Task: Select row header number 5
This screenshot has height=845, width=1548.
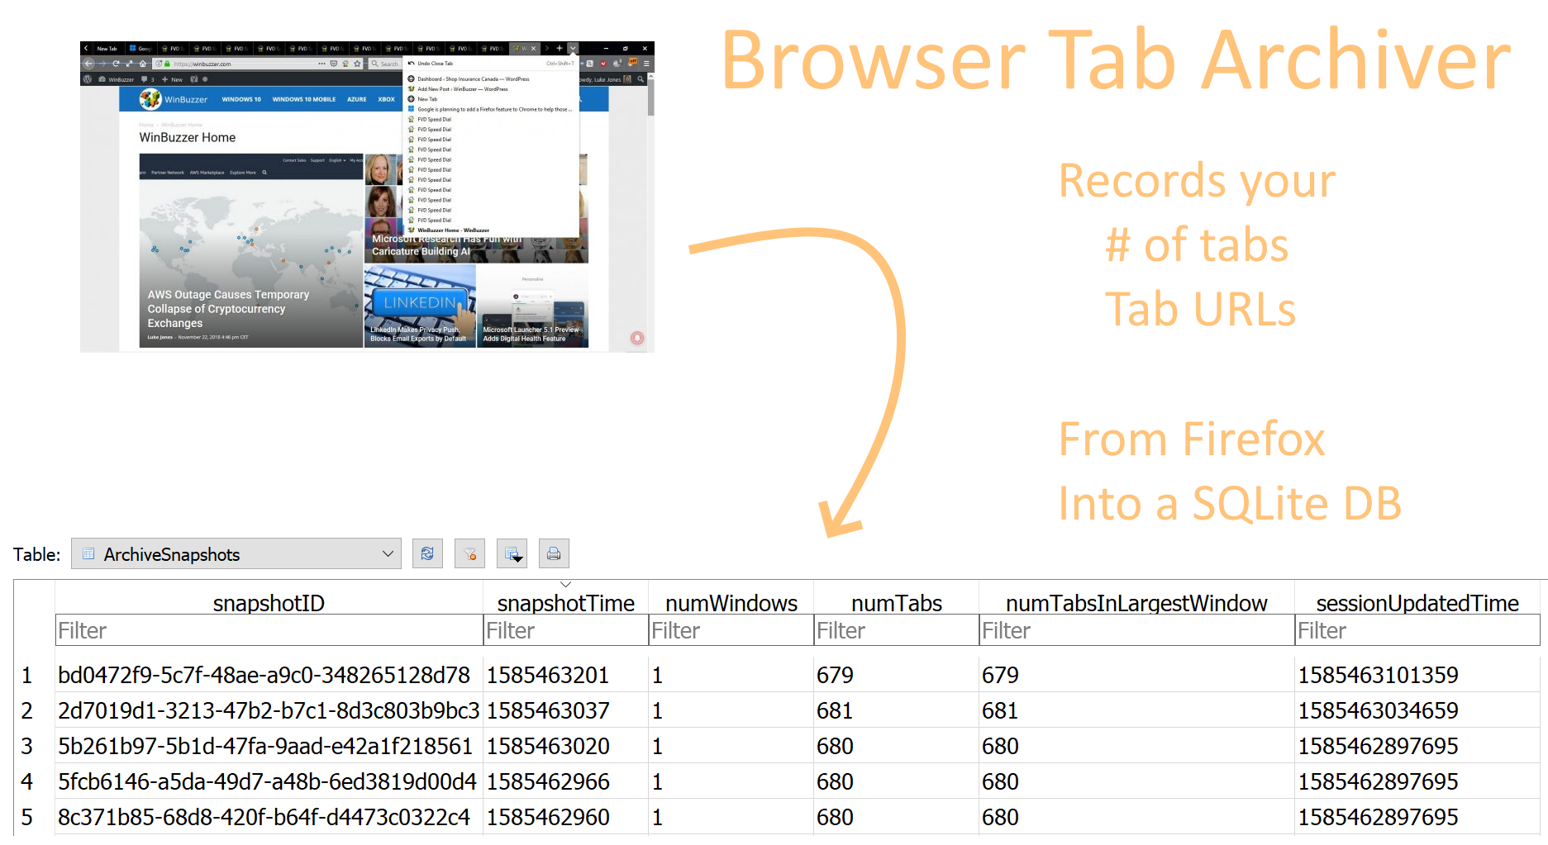Action: tap(27, 817)
